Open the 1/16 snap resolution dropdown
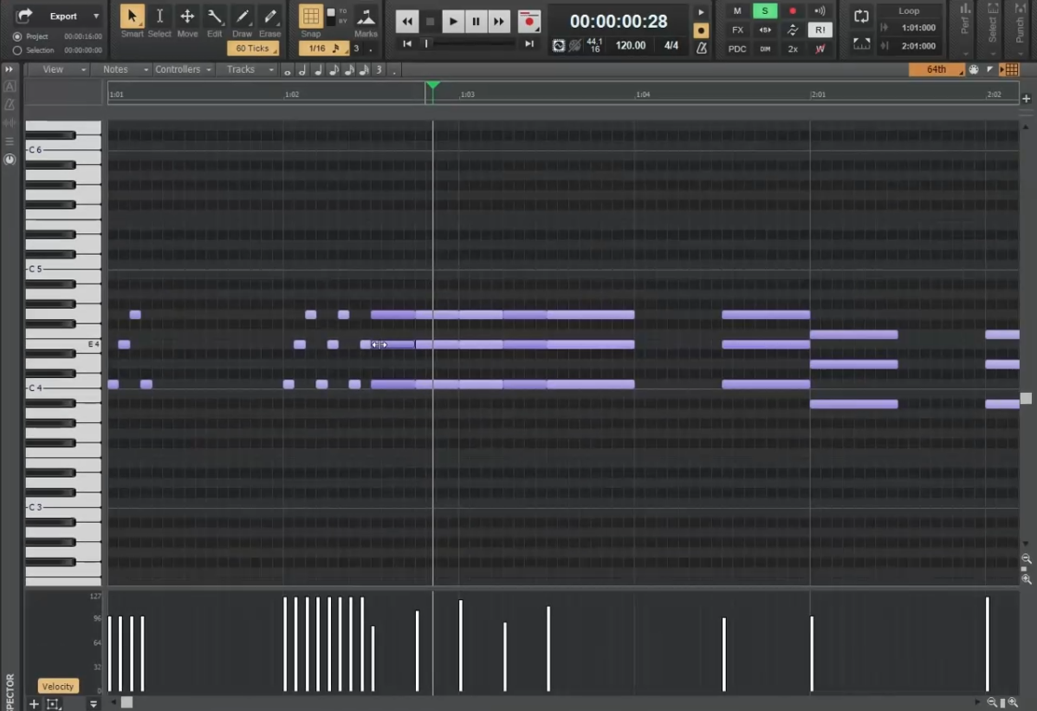 323,49
